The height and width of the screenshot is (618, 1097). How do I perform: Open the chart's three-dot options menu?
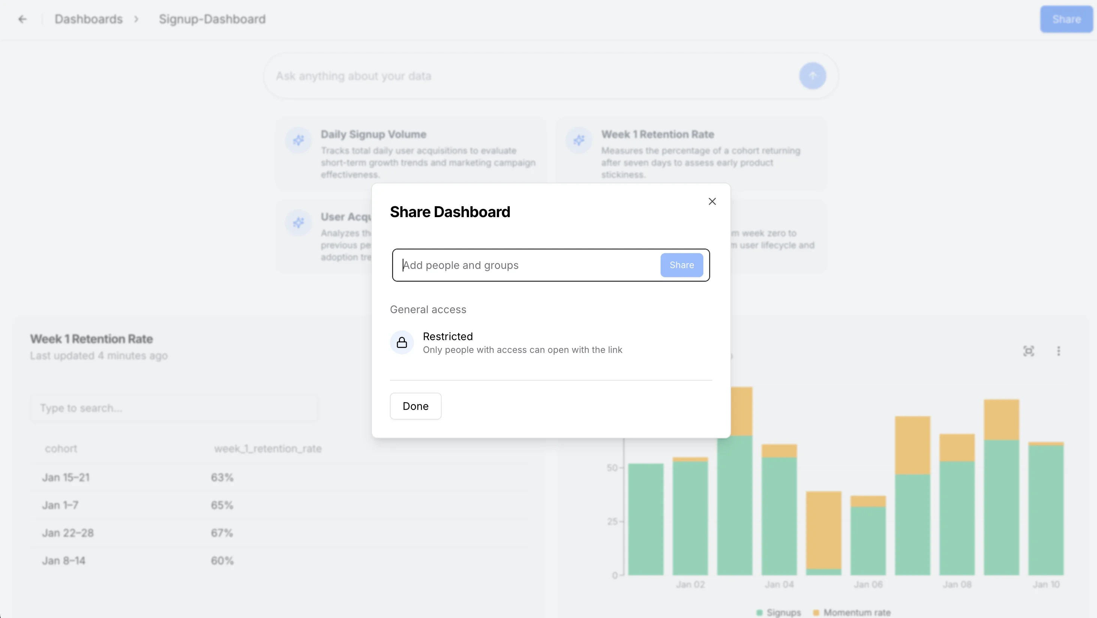pos(1059,351)
